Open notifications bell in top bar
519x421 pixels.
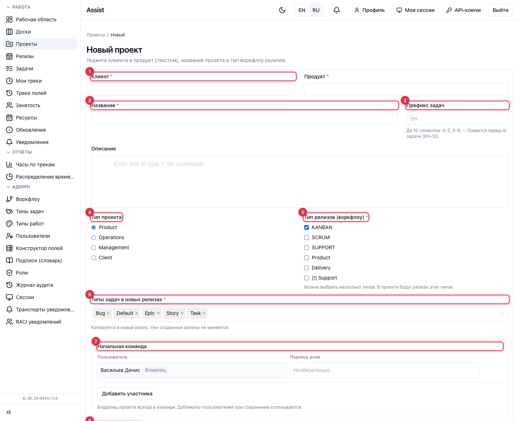point(337,10)
